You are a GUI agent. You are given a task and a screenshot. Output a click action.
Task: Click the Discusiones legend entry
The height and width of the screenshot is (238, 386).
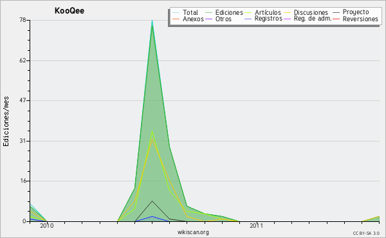coord(311,12)
